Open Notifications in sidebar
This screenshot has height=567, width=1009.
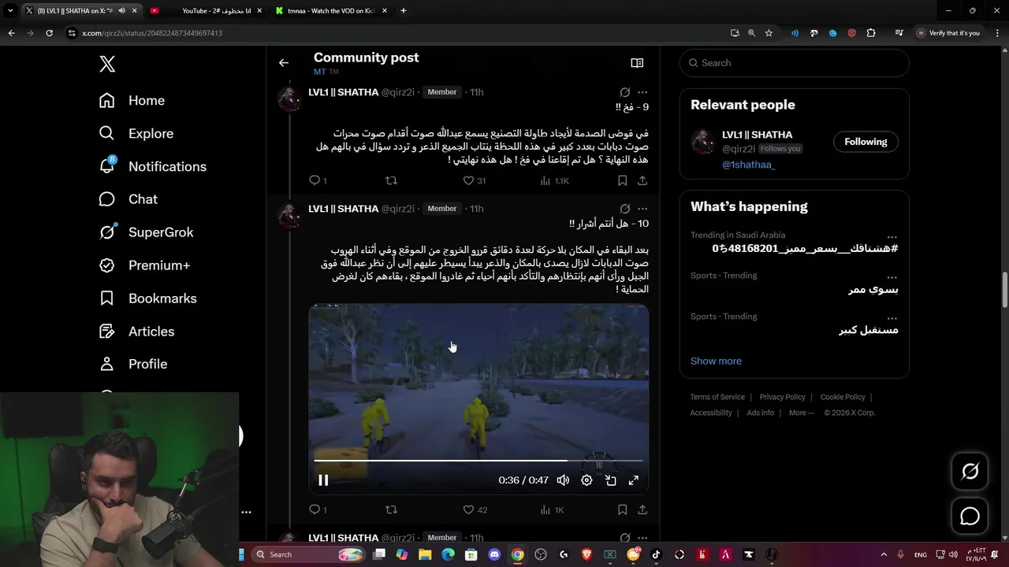(x=152, y=167)
